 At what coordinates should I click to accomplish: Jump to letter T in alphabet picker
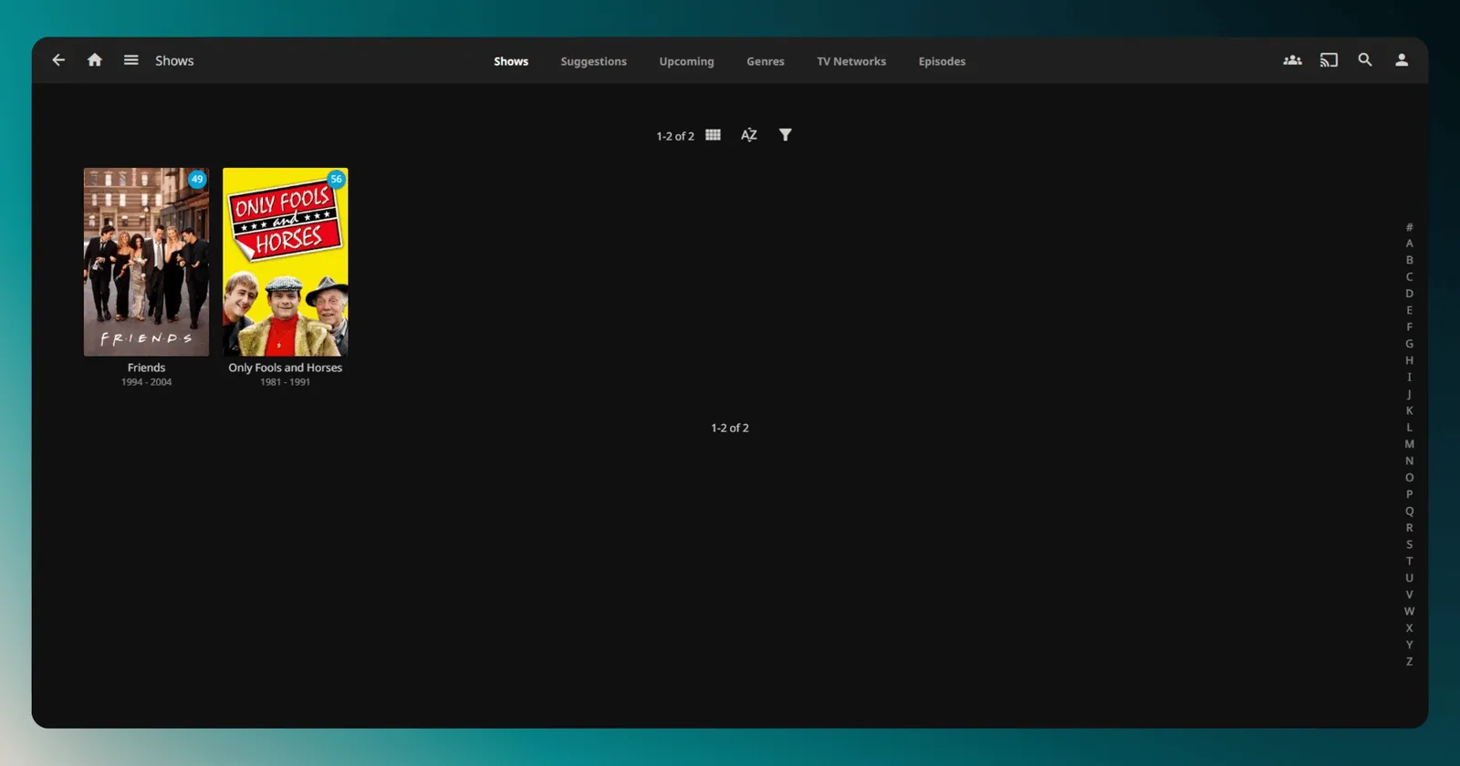pos(1410,561)
